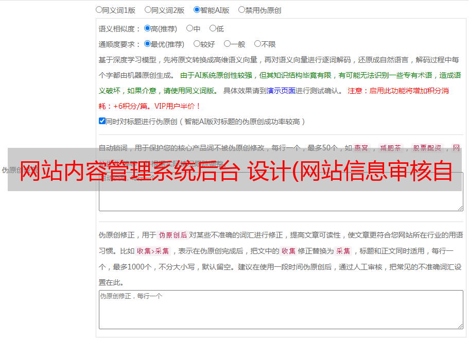
Task: Choose the 智能AI版 radio option
Action: pos(197,10)
